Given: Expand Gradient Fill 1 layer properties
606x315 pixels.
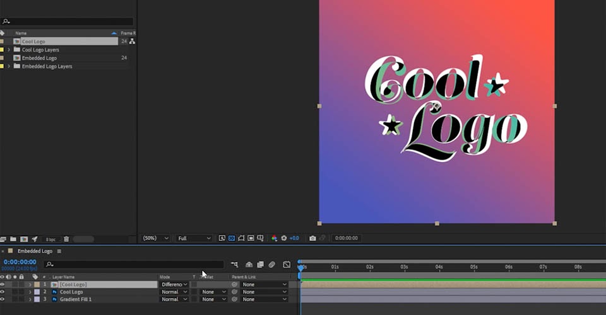Looking at the screenshot, I should point(30,299).
